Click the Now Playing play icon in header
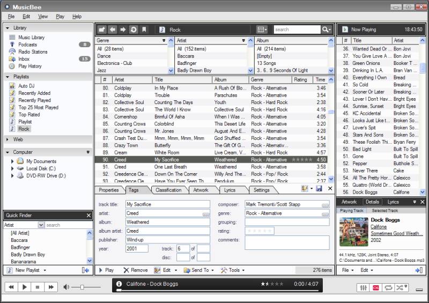 pos(345,29)
